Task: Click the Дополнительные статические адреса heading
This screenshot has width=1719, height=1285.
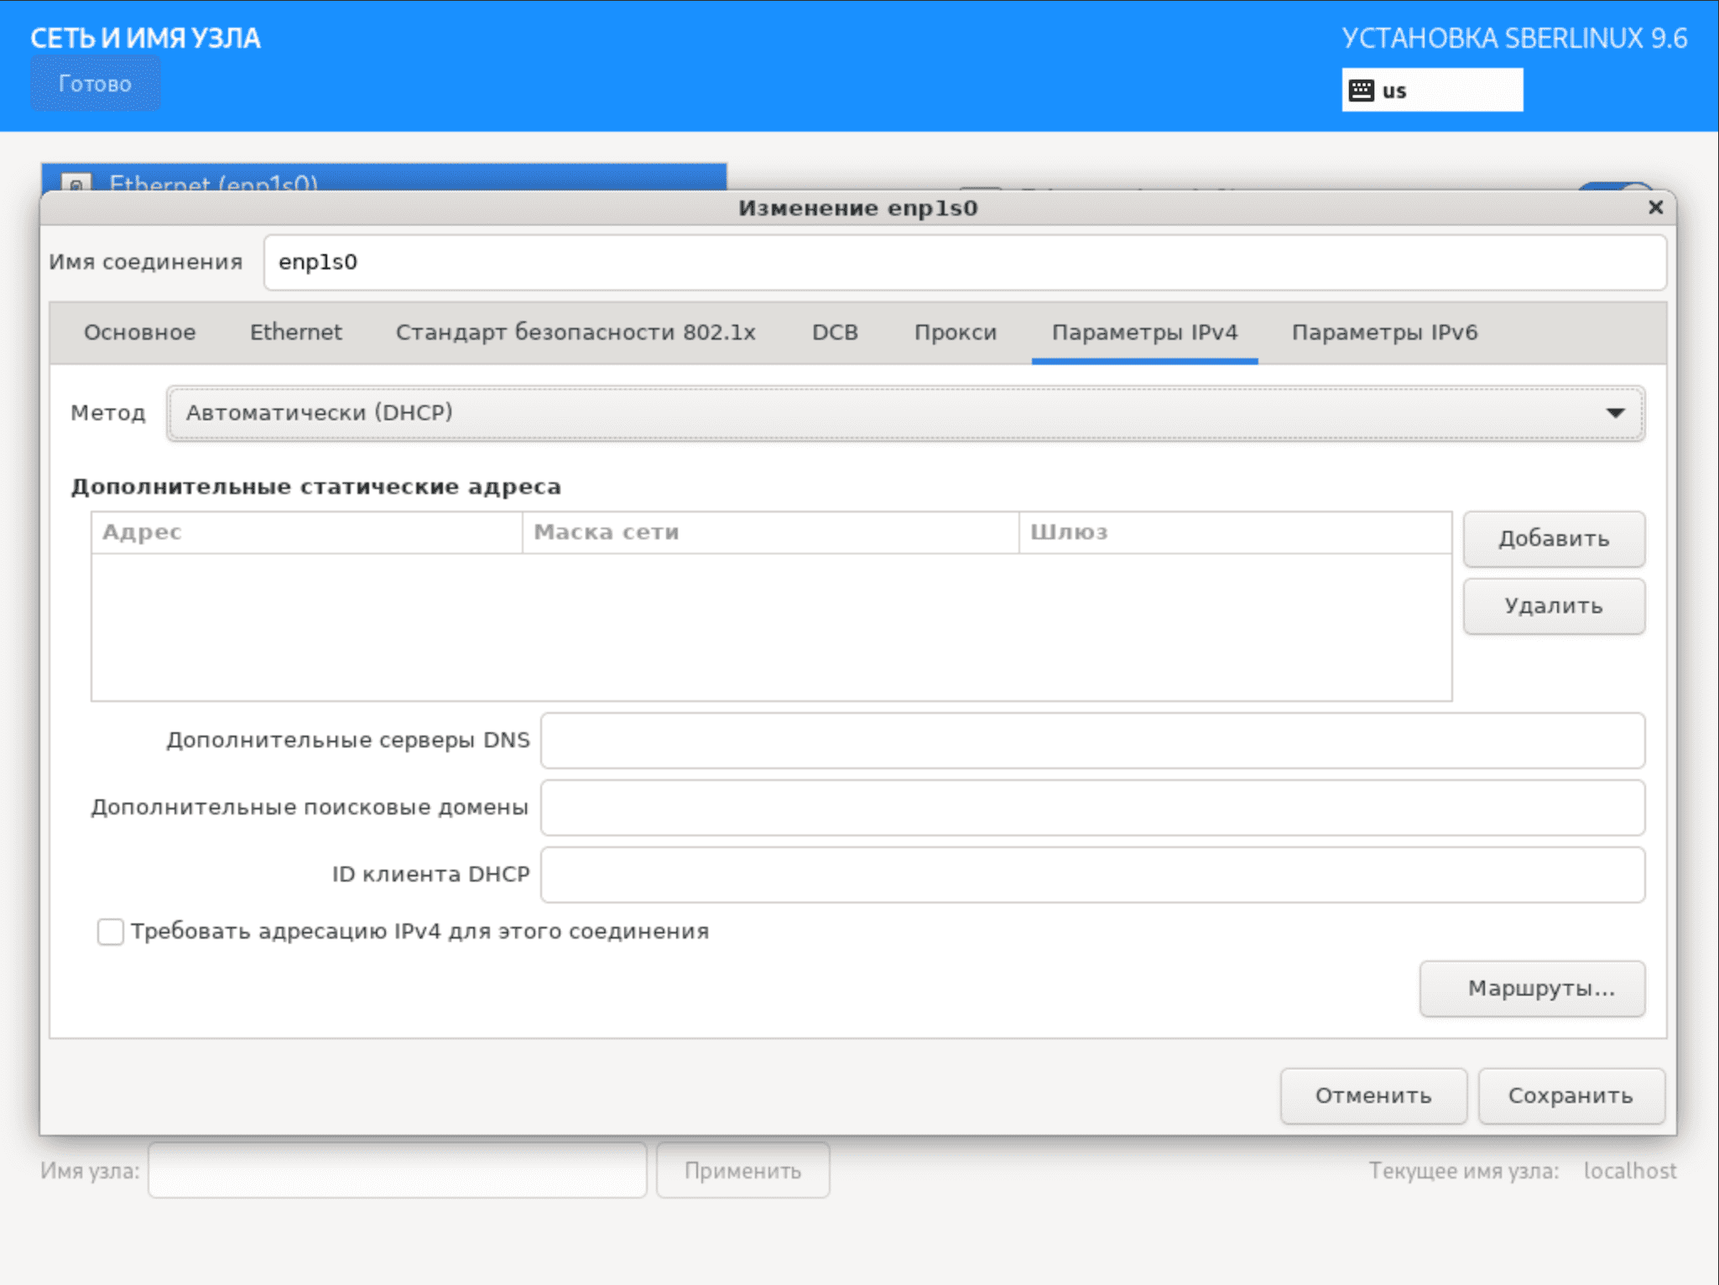Action: click(316, 486)
